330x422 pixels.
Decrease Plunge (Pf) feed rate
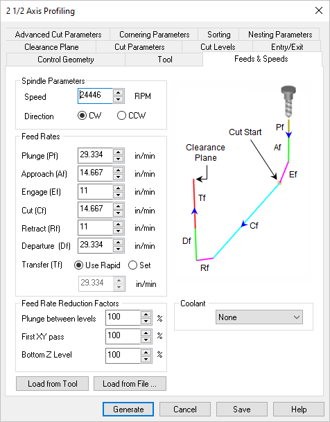118,159
